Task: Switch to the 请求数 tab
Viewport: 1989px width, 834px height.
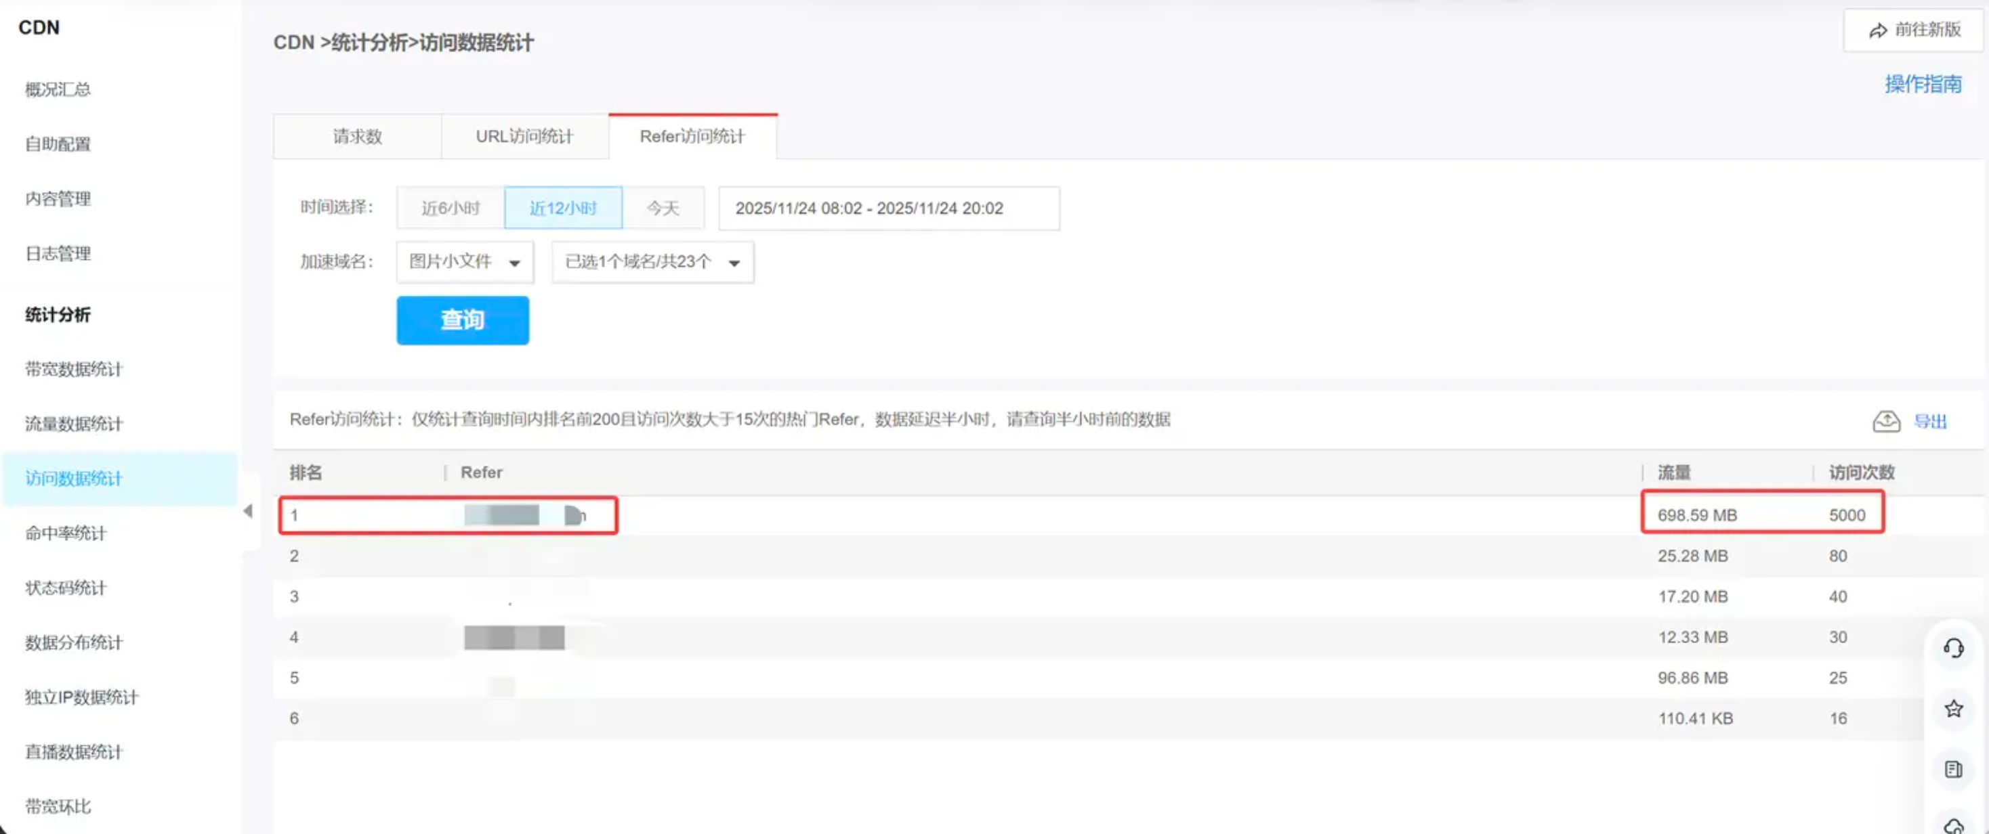Action: tap(358, 137)
